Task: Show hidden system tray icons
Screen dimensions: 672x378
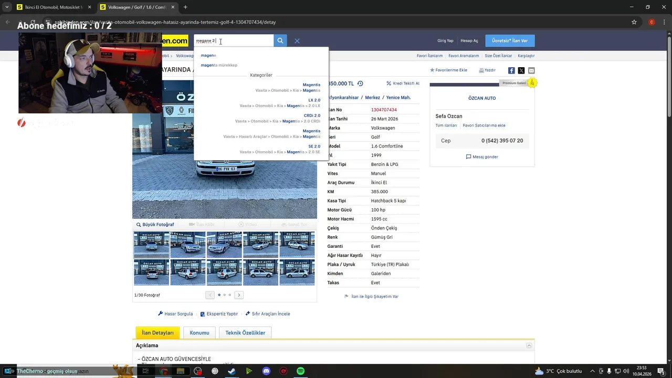Action: [592, 371]
